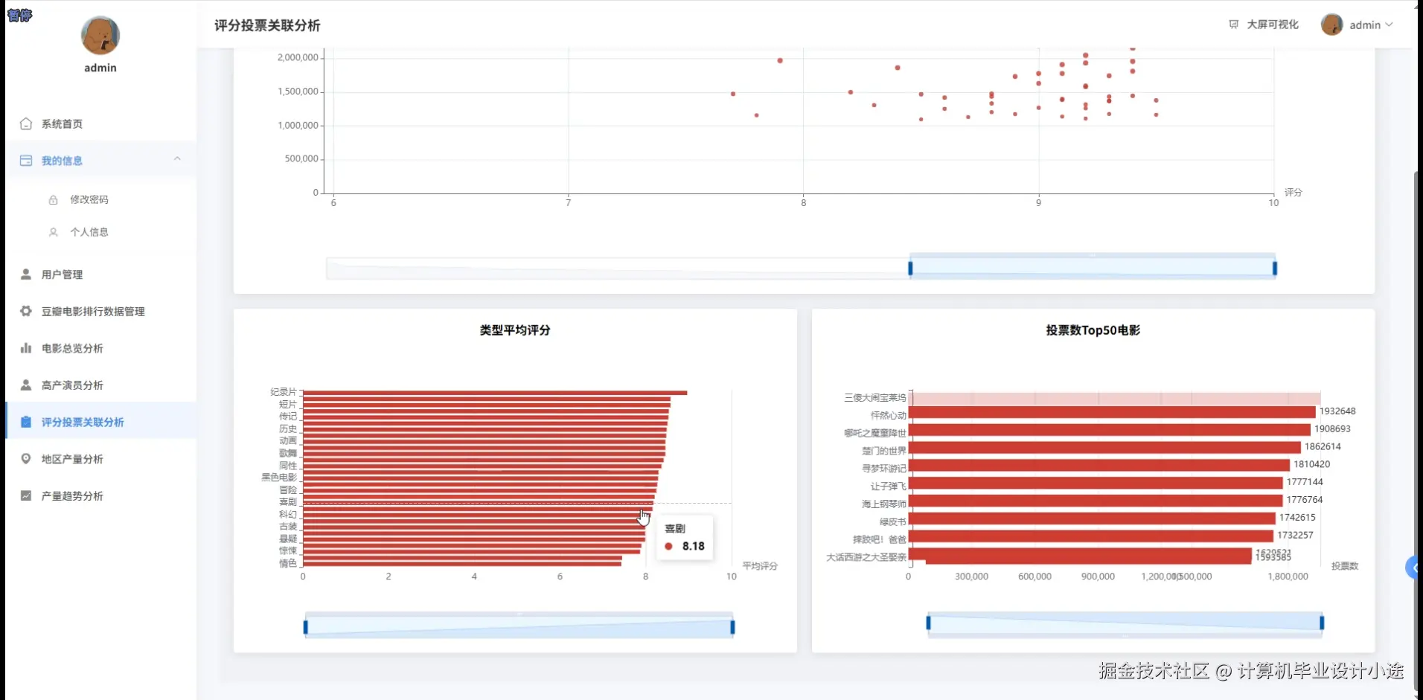Click the 绿皮书 bar with 1742615
1423x700 pixels.
click(1092, 518)
